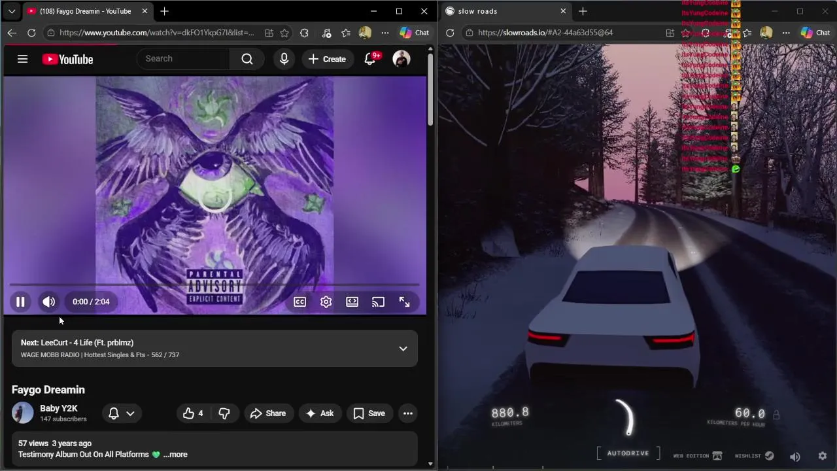The width and height of the screenshot is (837, 471).
Task: Save the video to a playlist
Action: click(369, 413)
